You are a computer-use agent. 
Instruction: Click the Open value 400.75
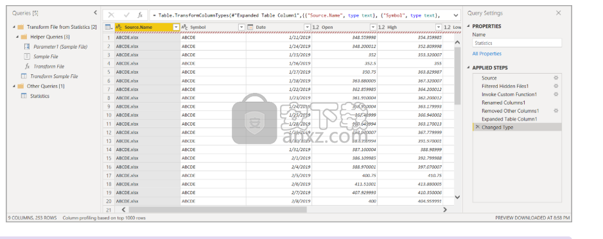369,176
